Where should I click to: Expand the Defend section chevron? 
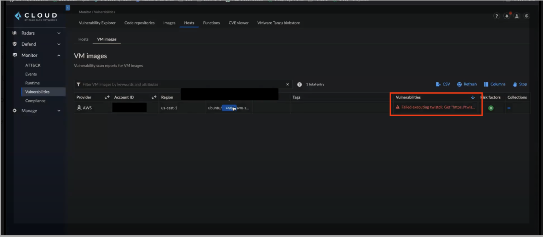click(59, 44)
